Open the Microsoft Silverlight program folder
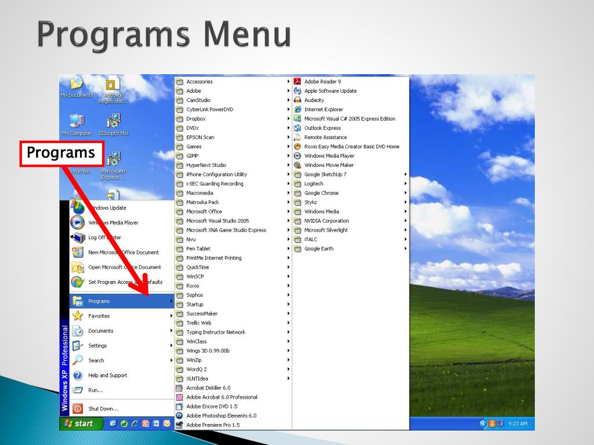The height and width of the screenshot is (445, 594). tap(351, 229)
